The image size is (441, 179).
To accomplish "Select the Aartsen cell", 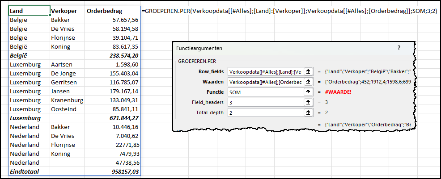I will coord(68,65).
